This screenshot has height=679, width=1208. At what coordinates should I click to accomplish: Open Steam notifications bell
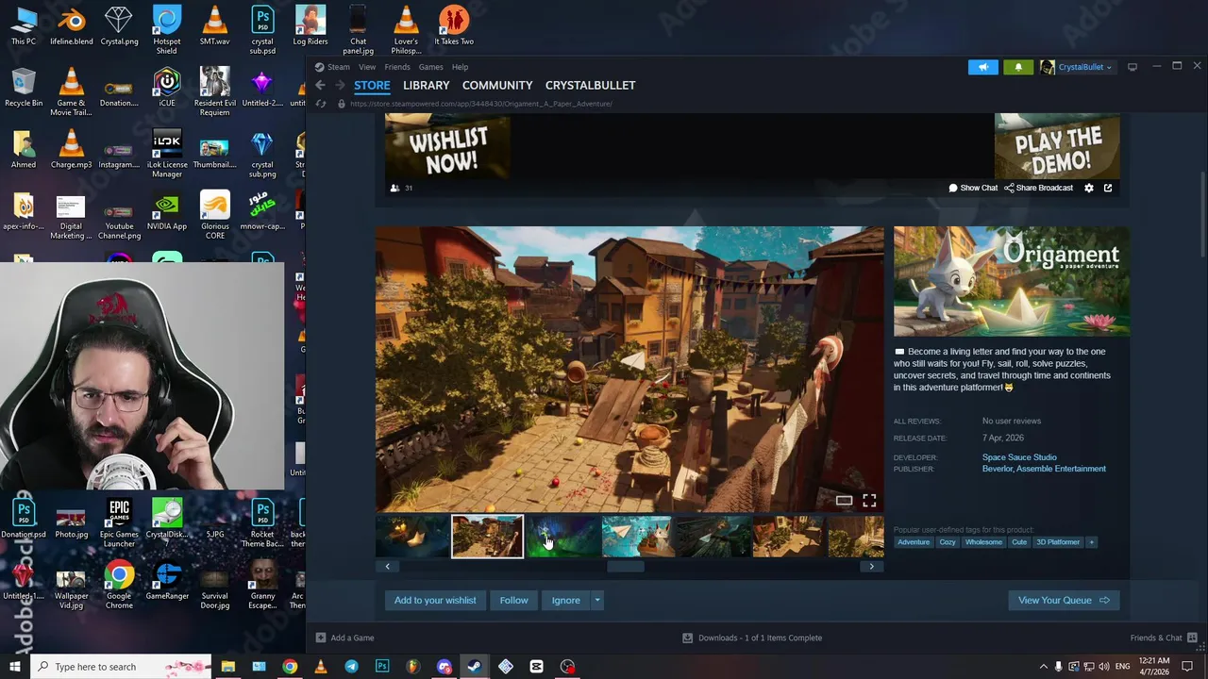click(x=1018, y=67)
